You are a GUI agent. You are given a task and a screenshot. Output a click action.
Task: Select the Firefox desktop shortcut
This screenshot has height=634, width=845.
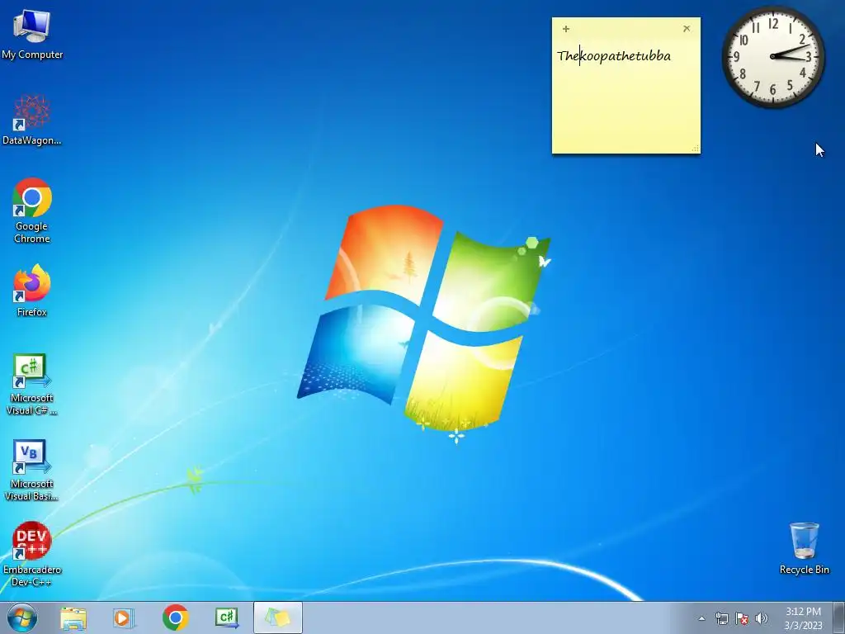click(32, 290)
